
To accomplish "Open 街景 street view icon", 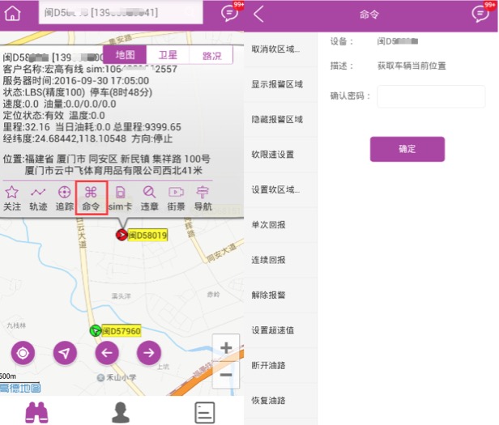I will [176, 198].
